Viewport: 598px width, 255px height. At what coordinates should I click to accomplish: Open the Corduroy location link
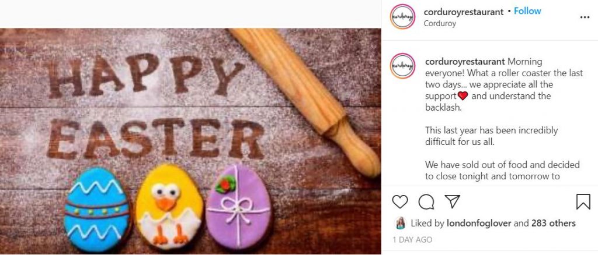[440, 24]
